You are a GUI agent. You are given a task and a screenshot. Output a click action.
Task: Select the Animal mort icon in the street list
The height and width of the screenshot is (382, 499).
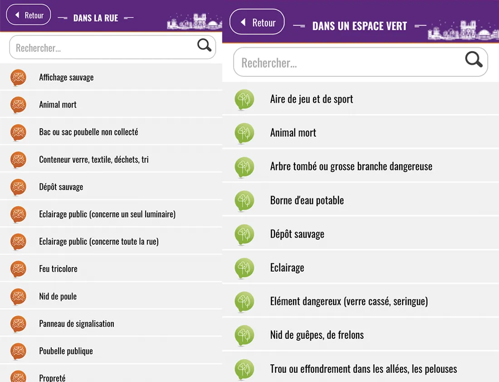click(18, 104)
